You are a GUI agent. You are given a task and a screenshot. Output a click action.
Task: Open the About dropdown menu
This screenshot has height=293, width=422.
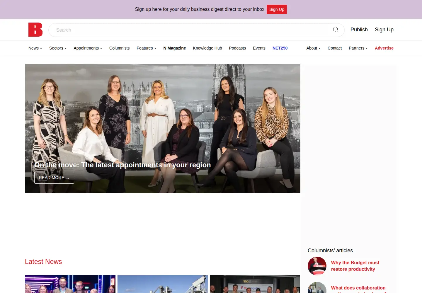click(313, 48)
